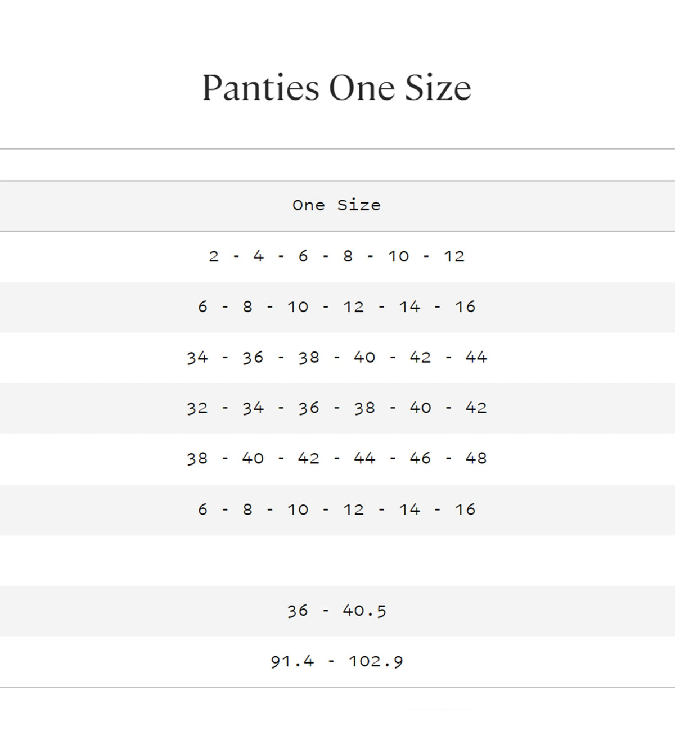The width and height of the screenshot is (675, 731).
Task: Select the "One Size" column header
Action: coord(336,205)
